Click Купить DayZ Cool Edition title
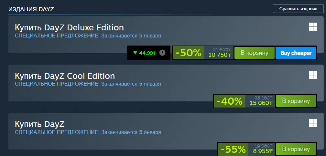326x156 pixels. click(65, 76)
